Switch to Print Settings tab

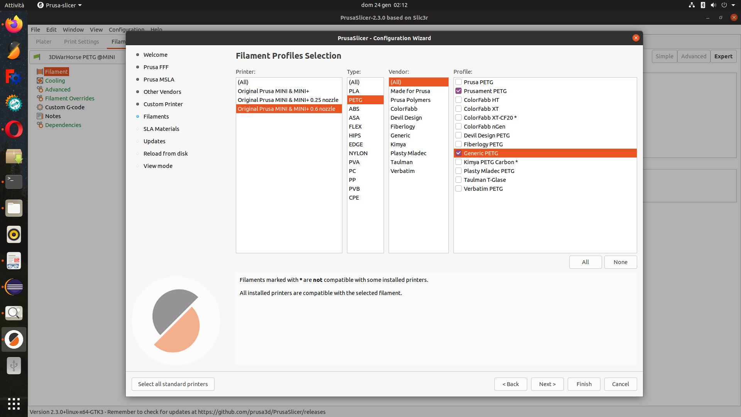click(81, 41)
